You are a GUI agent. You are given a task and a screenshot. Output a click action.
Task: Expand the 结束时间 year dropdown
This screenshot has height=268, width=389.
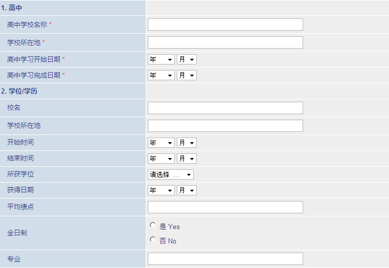pyautogui.click(x=161, y=159)
